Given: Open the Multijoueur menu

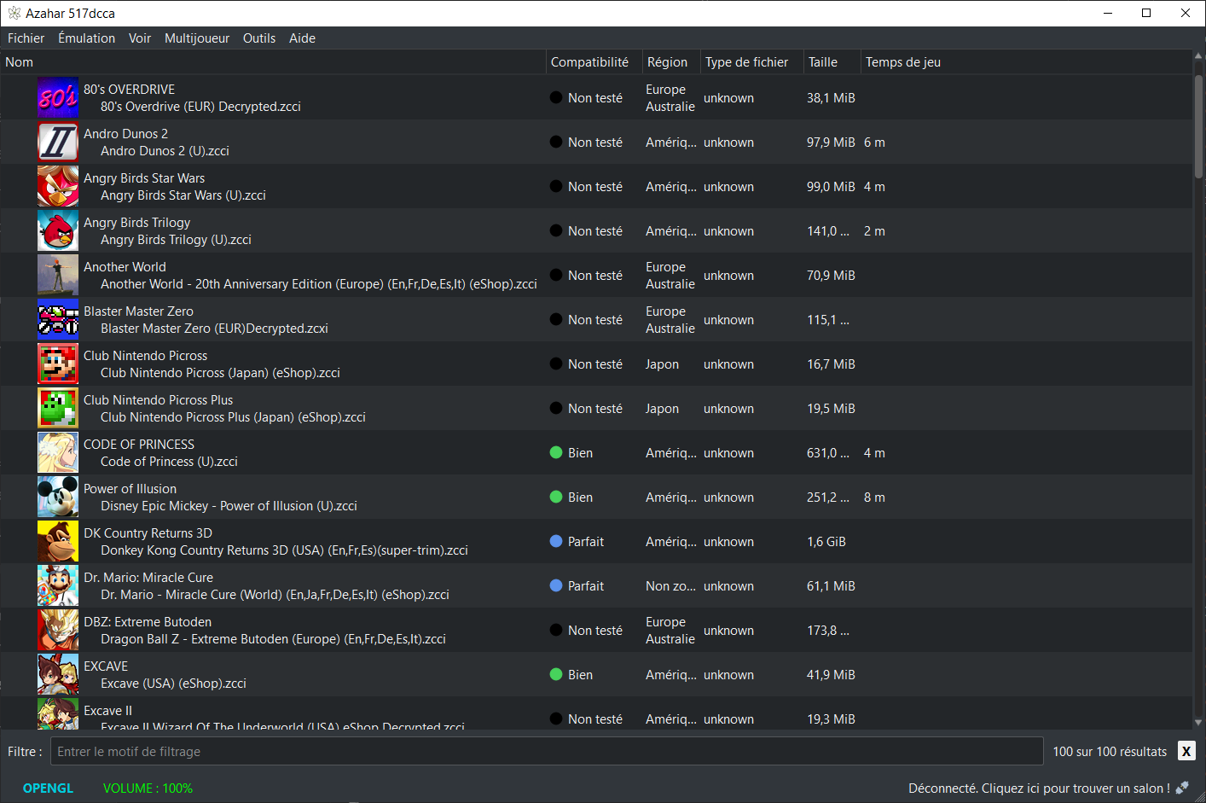Looking at the screenshot, I should tap(197, 38).
